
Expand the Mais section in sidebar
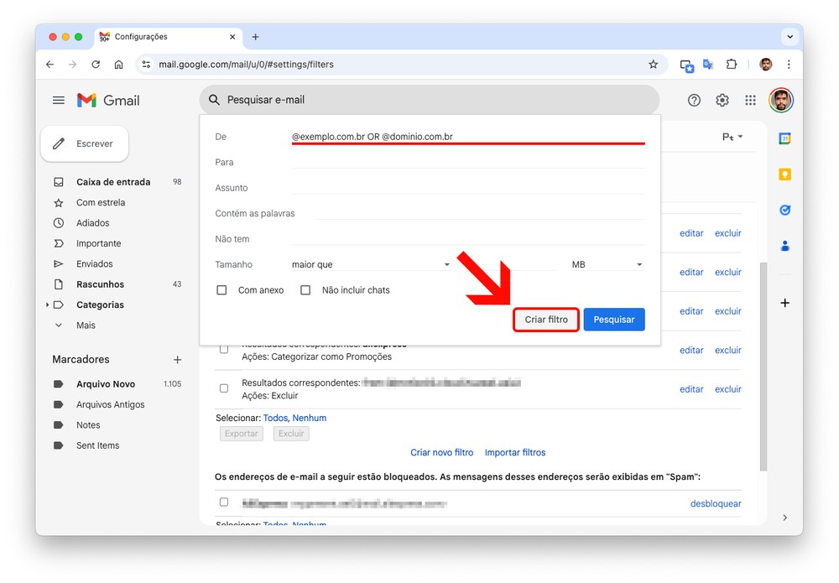point(86,325)
